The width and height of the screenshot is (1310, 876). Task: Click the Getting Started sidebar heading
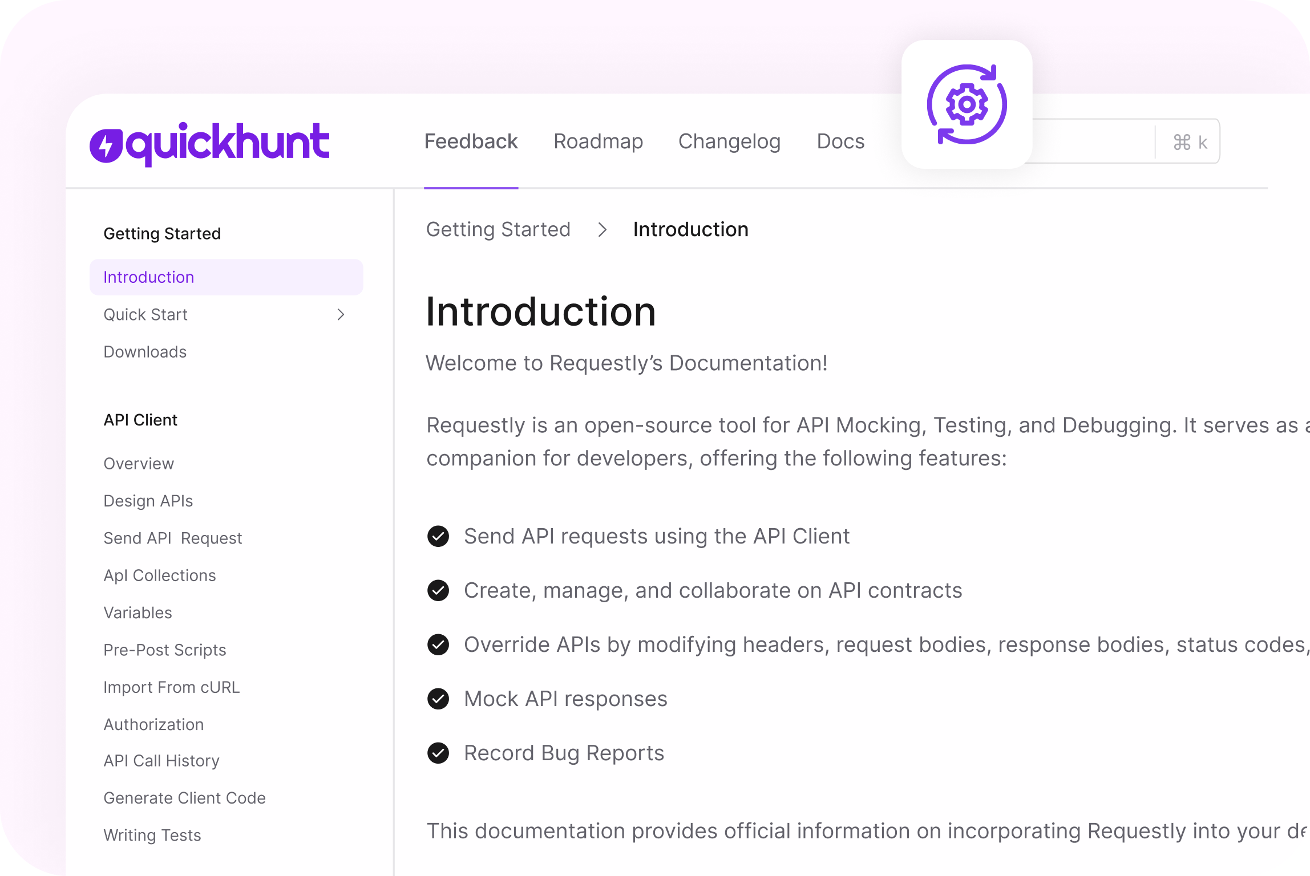point(162,233)
